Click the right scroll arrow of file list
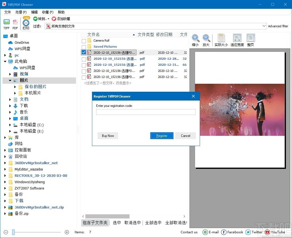This screenshot has width=292, height=238. tap(184, 216)
